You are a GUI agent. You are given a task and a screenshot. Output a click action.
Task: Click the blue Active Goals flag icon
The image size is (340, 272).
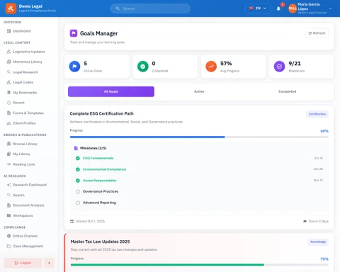click(x=74, y=67)
